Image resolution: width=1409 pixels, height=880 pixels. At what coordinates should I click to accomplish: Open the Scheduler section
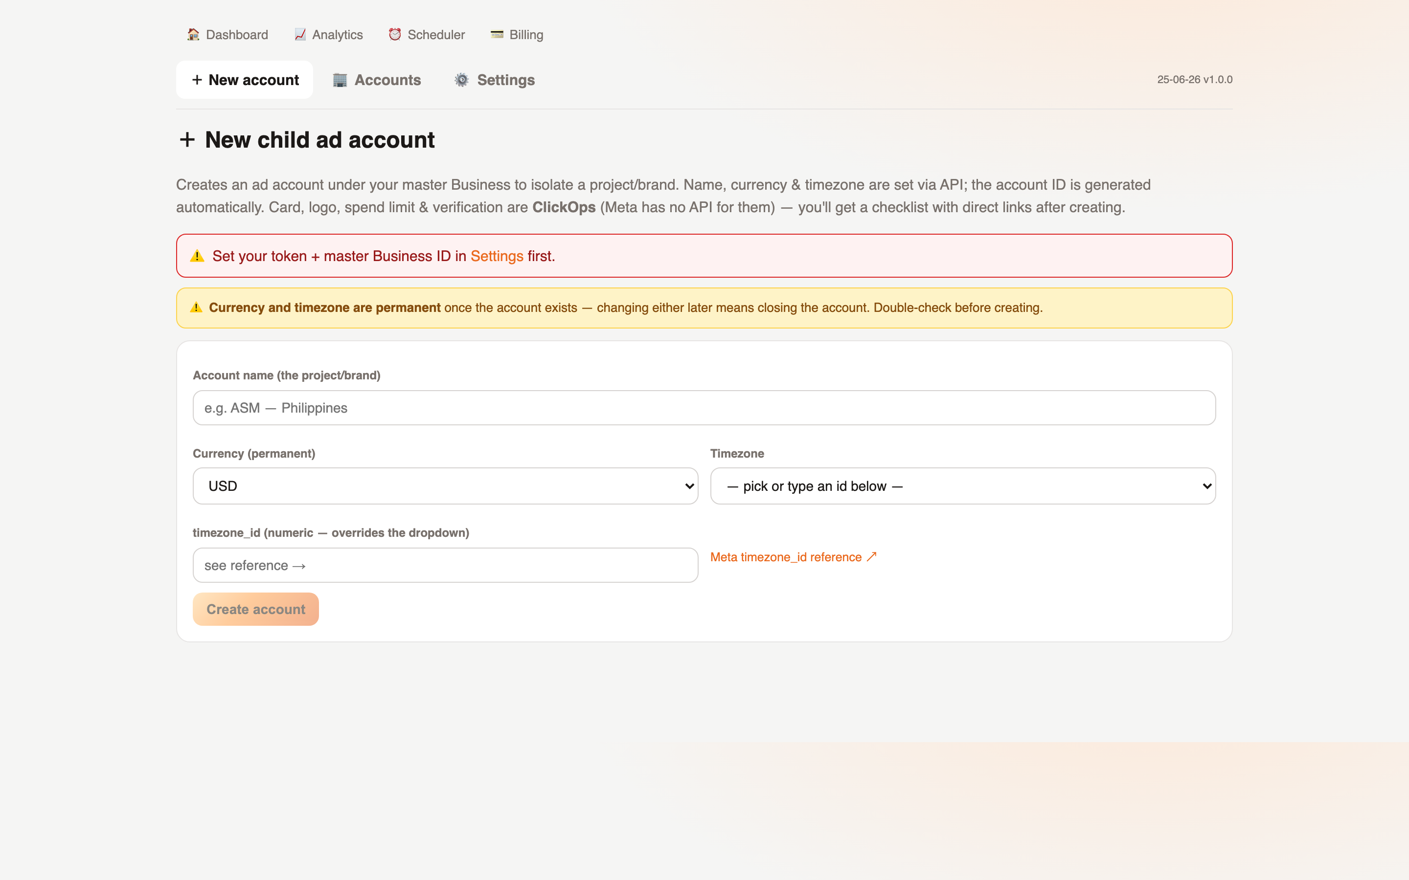426,34
